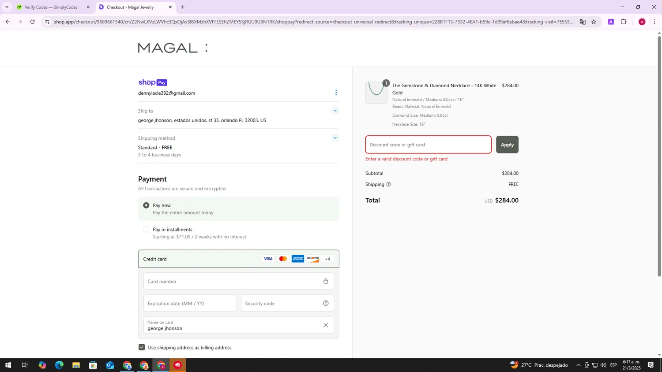Open Task View on the taskbar
This screenshot has height=372, width=662.
point(25,365)
